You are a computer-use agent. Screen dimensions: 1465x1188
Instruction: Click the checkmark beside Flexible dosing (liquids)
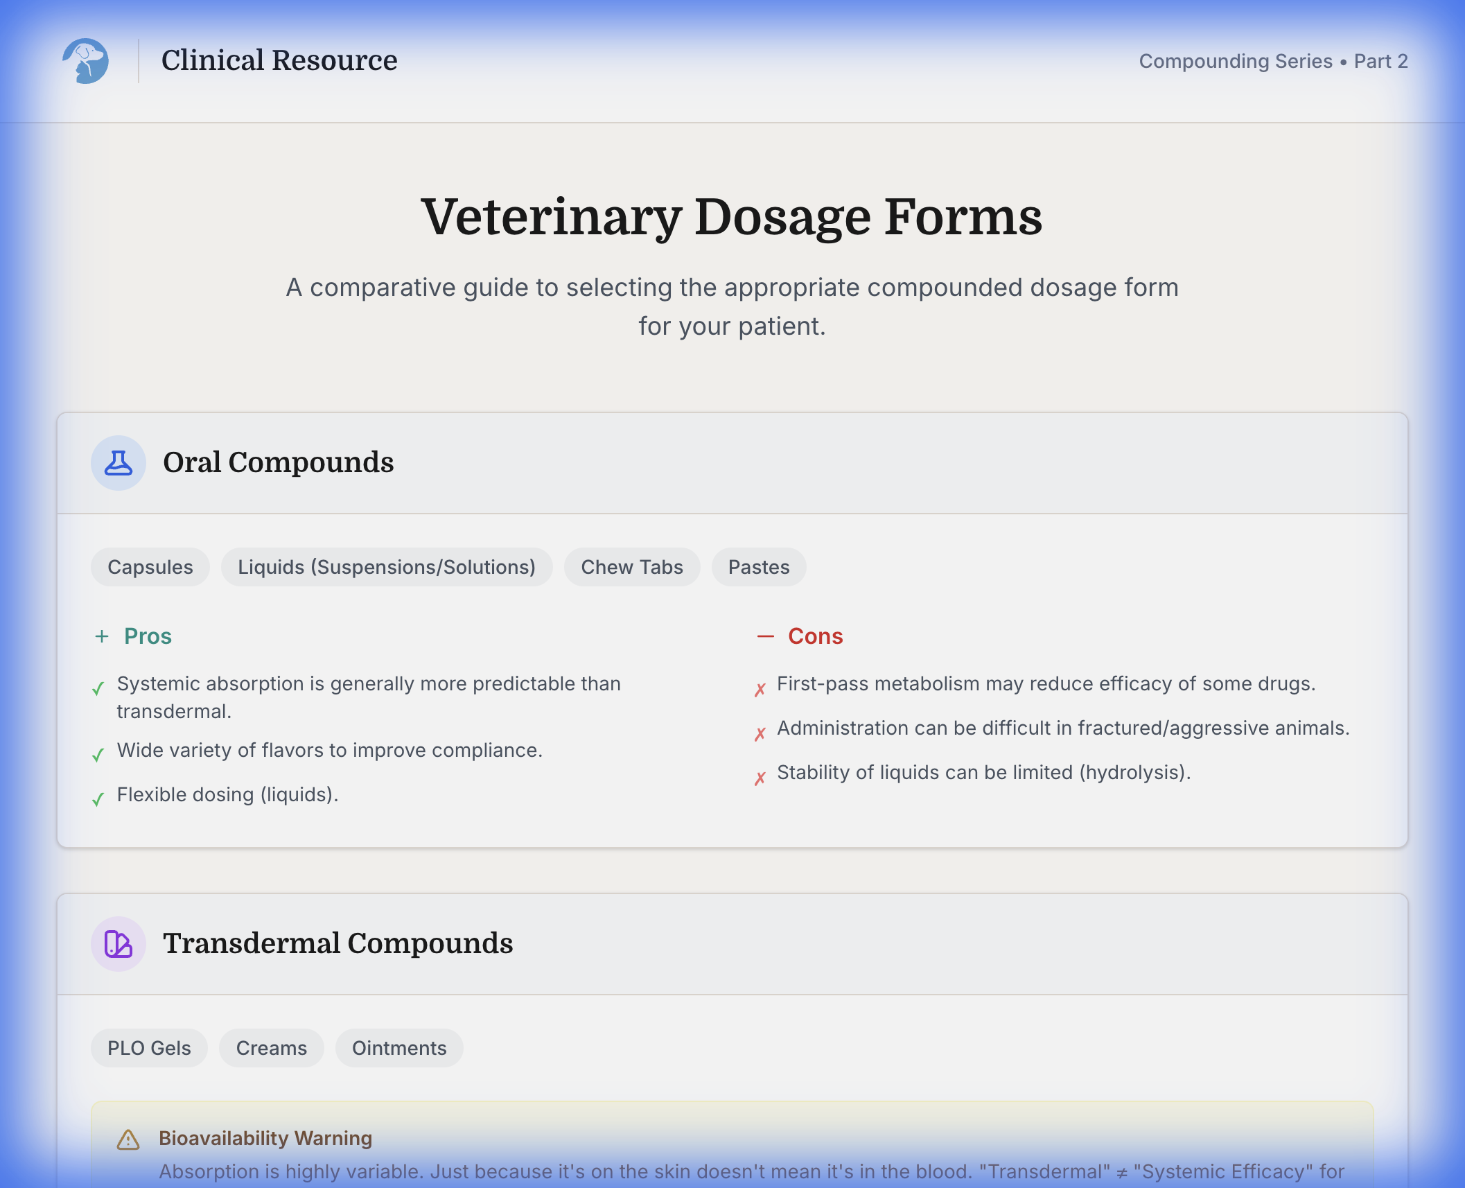[x=98, y=798]
